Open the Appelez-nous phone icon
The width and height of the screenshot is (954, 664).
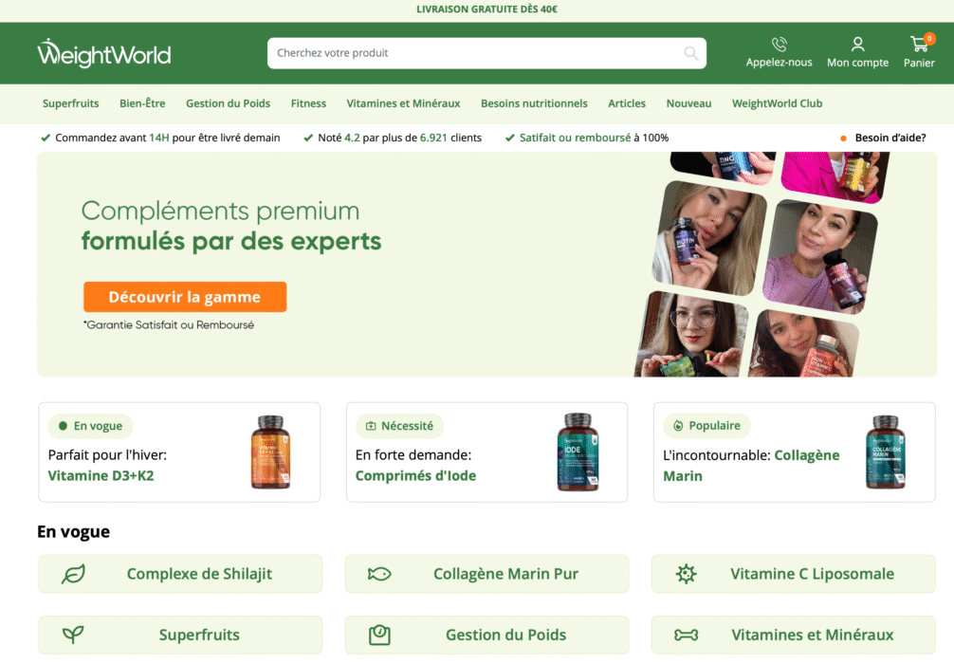pyautogui.click(x=779, y=44)
